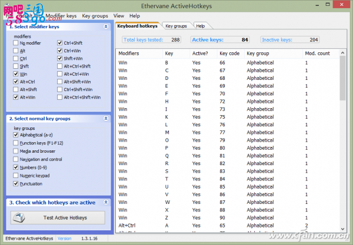This screenshot has width=353, height=245.
Task: Click the Active keys count 84
Action: click(x=245, y=40)
